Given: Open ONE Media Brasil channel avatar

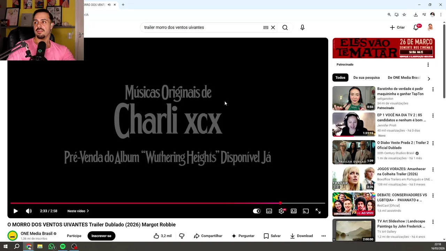Looking at the screenshot, I should point(13,236).
